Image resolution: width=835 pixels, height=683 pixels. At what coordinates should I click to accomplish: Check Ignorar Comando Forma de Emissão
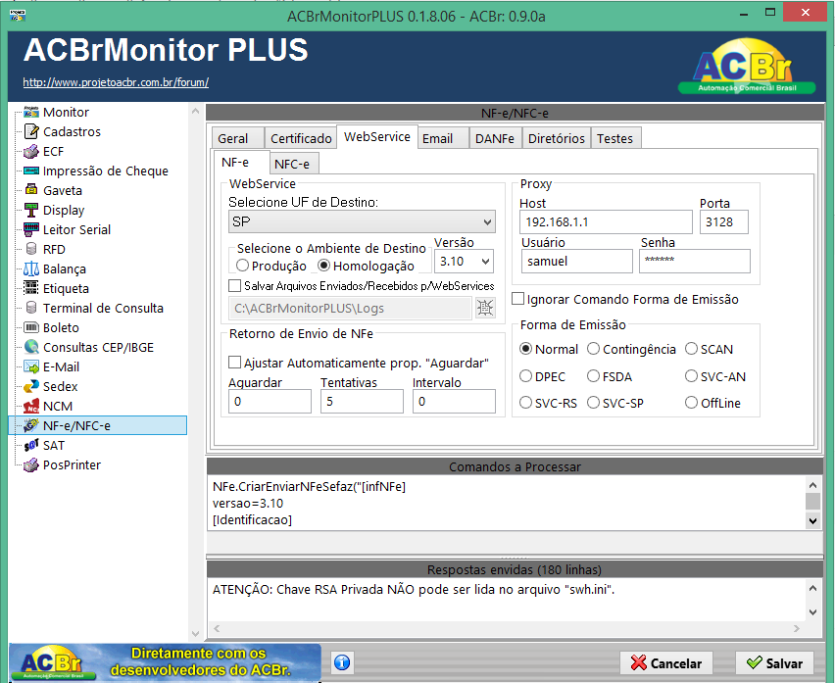click(517, 299)
